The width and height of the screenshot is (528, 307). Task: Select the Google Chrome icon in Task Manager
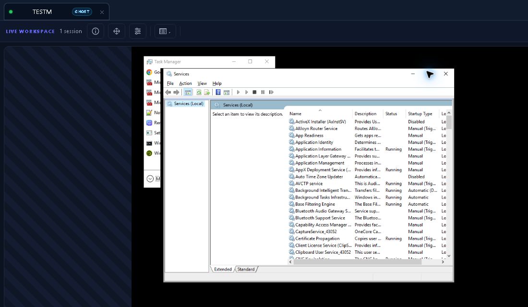click(149, 72)
